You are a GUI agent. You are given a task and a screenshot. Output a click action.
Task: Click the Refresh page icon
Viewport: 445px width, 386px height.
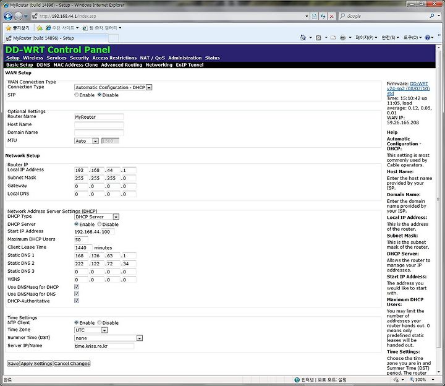(323, 16)
